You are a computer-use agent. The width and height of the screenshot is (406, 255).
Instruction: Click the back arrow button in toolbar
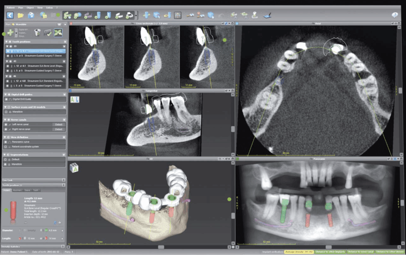10,15
